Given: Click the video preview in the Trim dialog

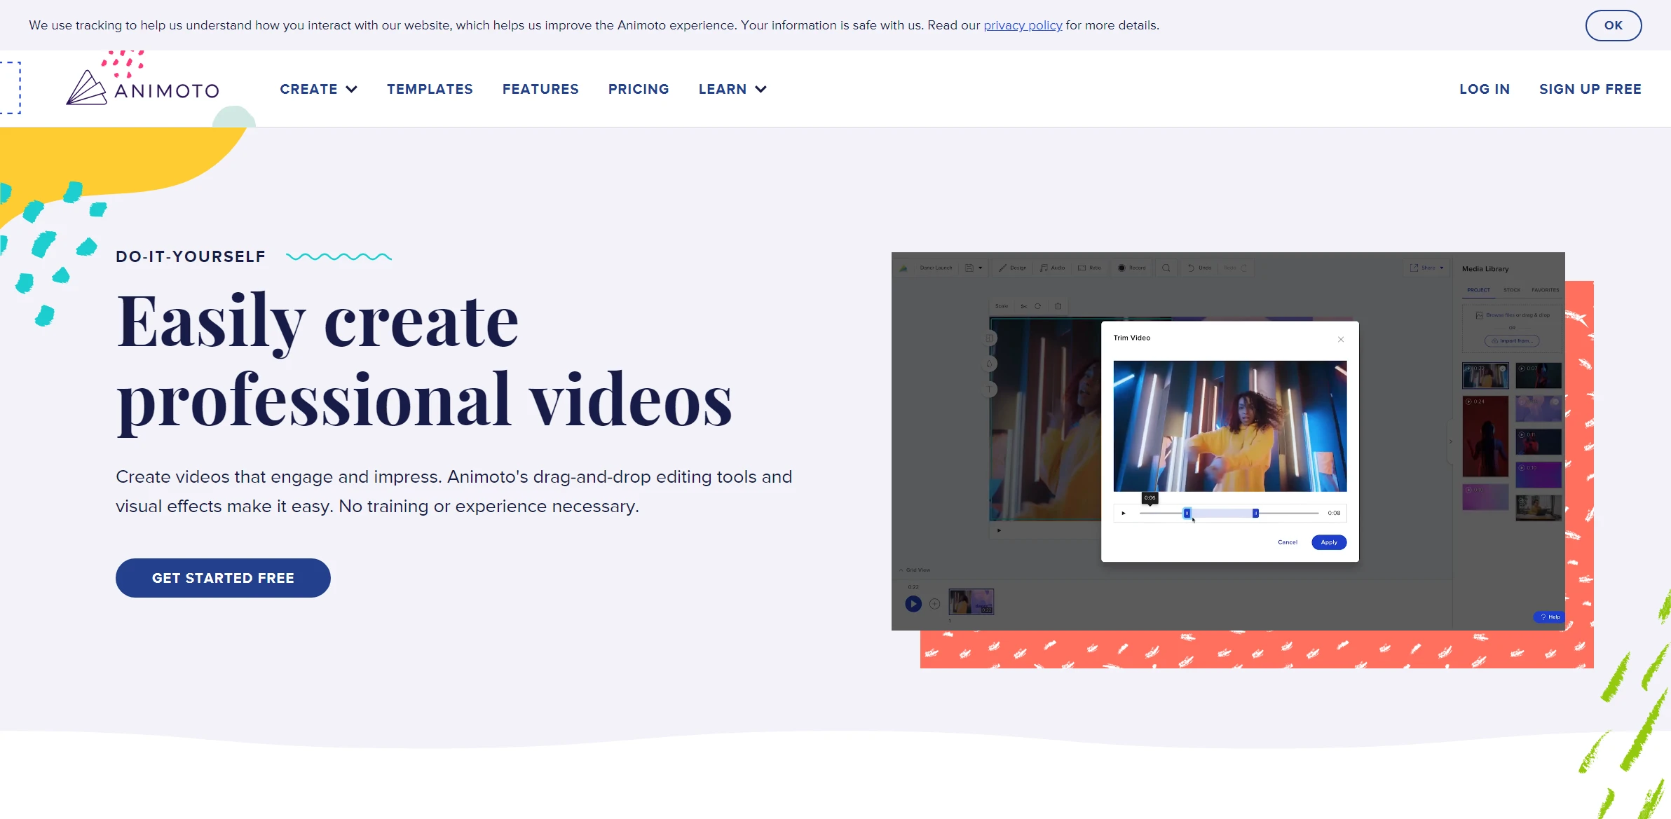Looking at the screenshot, I should pos(1229,426).
